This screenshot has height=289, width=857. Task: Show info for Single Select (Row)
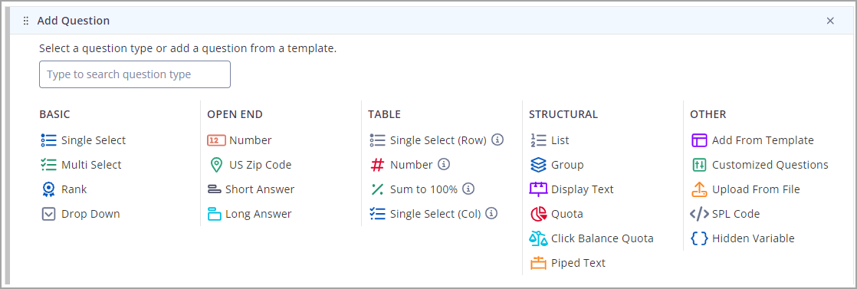(x=497, y=140)
